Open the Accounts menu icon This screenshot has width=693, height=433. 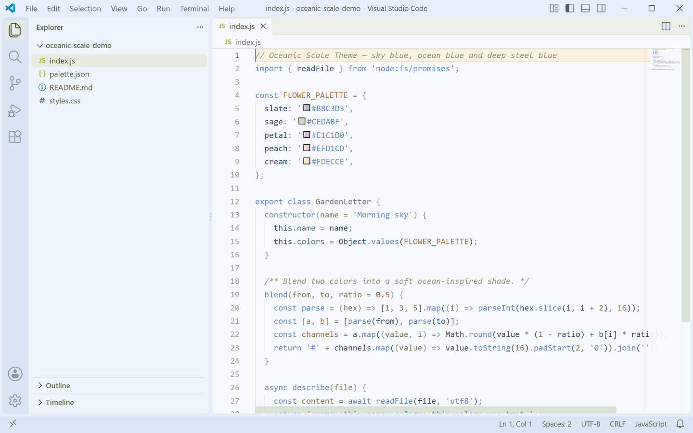point(15,374)
